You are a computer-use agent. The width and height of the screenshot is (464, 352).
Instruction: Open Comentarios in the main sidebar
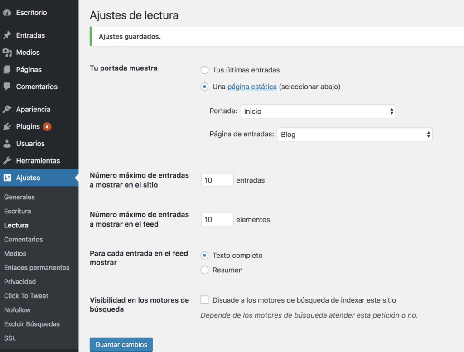coord(37,87)
